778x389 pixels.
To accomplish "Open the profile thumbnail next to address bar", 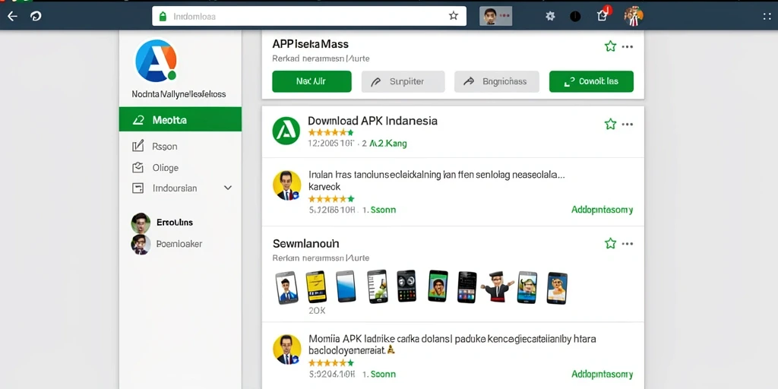I will [495, 16].
